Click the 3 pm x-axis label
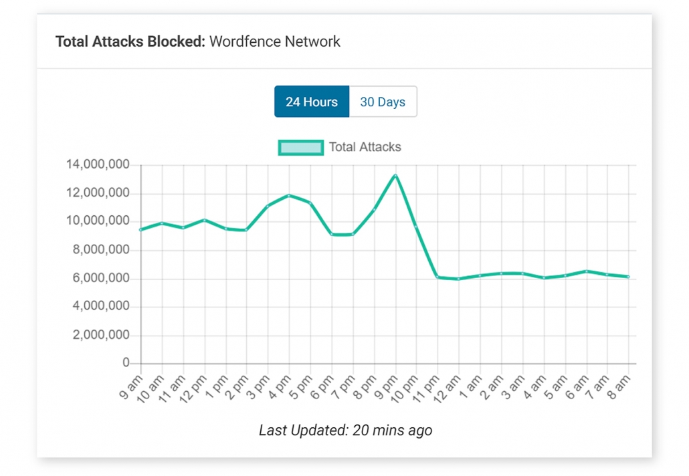This screenshot has height=476, width=689. [x=260, y=388]
